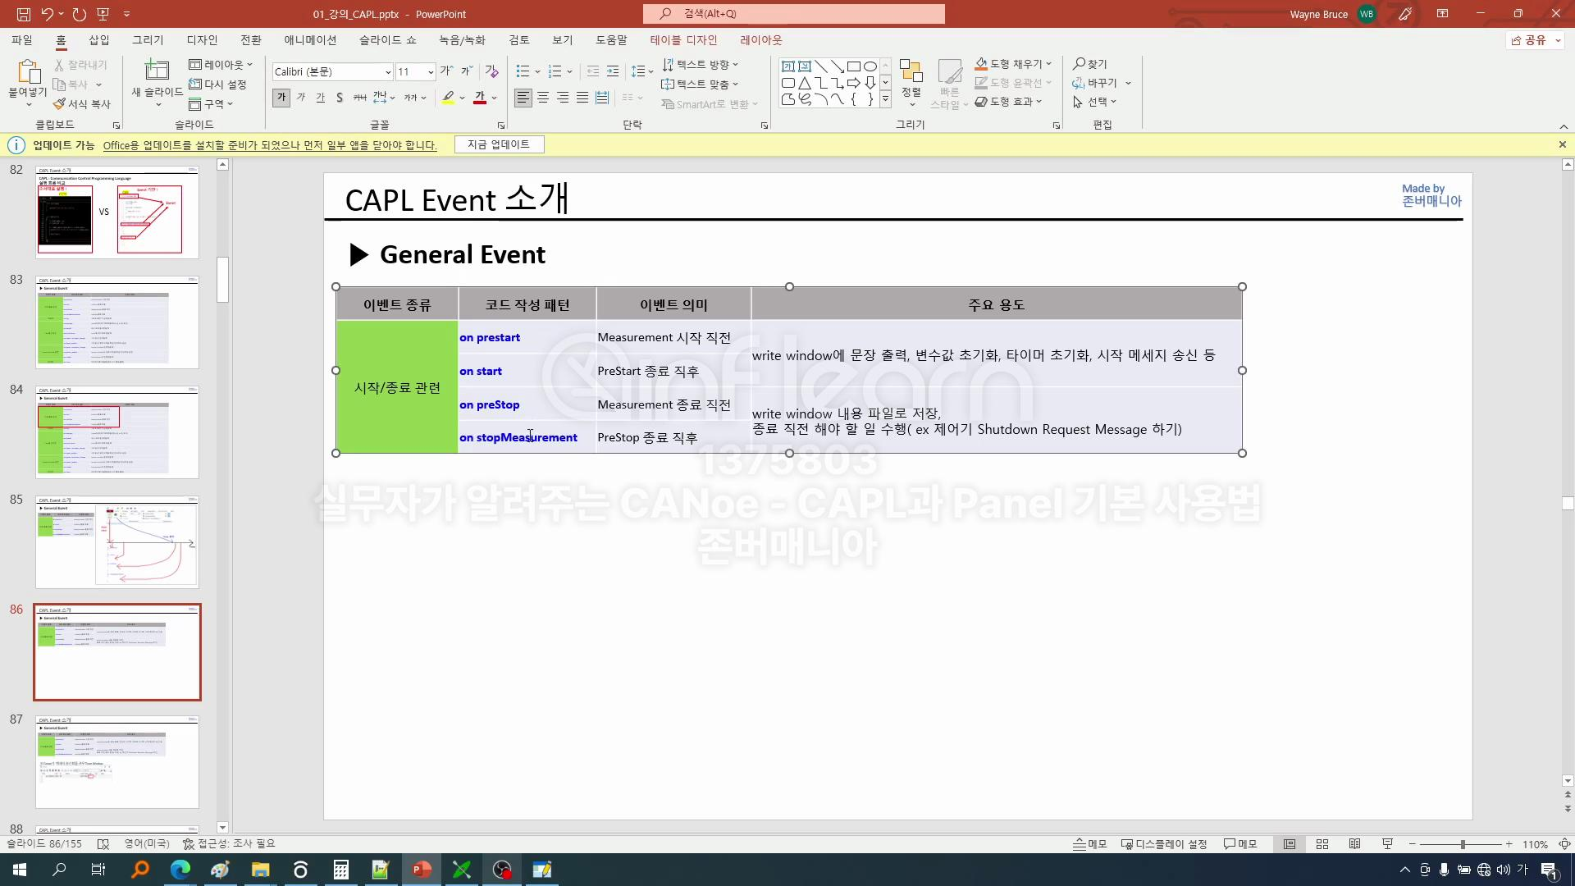Toggle italic formatting

point(301,98)
